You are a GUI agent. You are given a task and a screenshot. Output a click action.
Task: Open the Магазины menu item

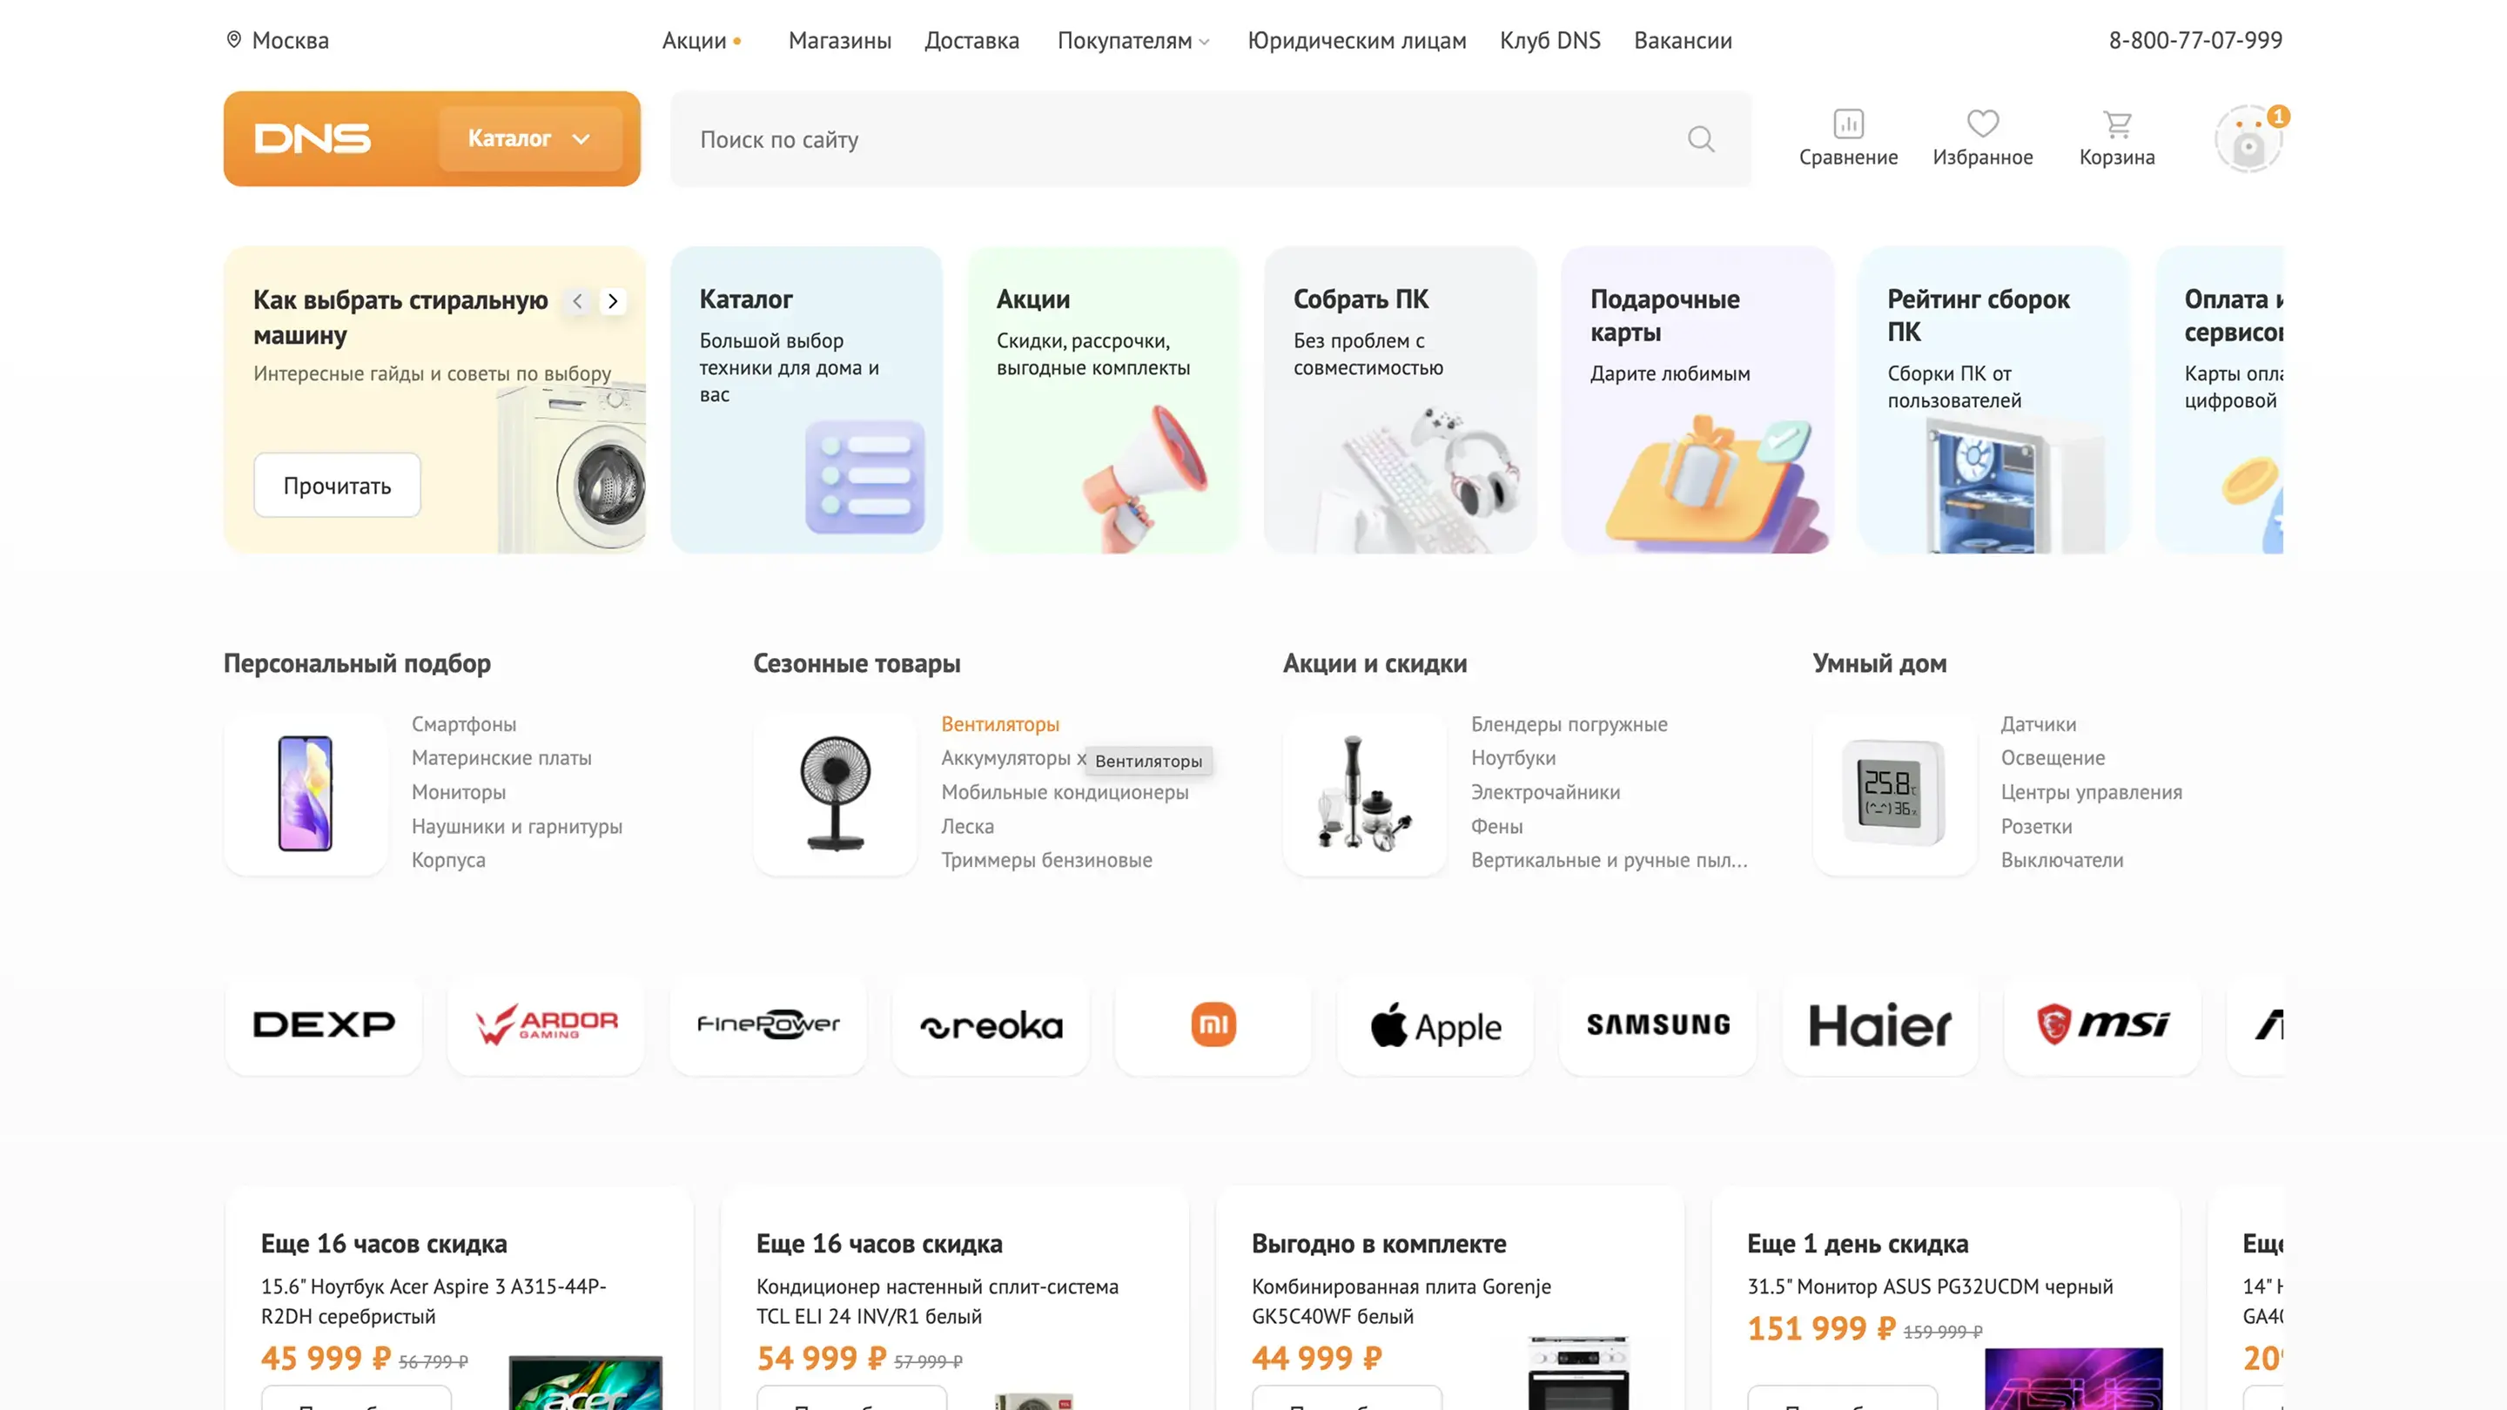click(839, 40)
